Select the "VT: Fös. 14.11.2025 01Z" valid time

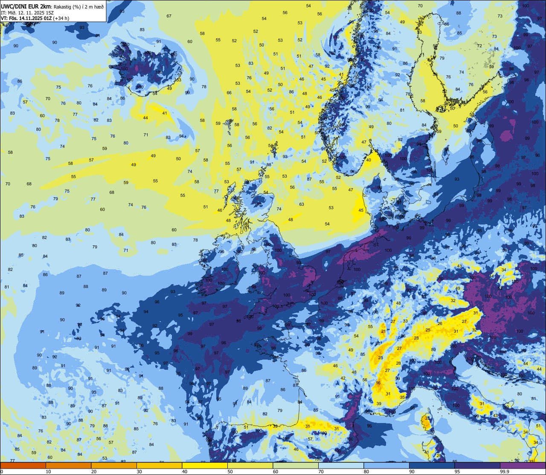(x=26, y=18)
